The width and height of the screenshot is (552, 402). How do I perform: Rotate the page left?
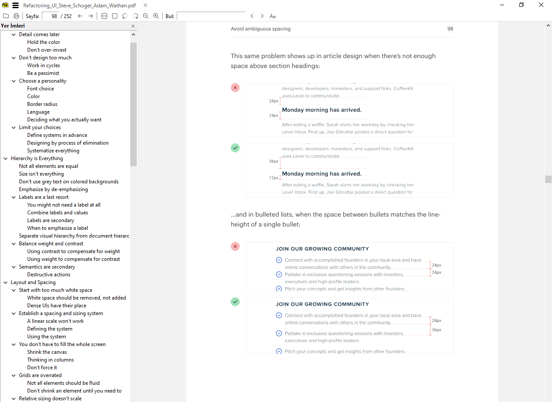(x=125, y=16)
